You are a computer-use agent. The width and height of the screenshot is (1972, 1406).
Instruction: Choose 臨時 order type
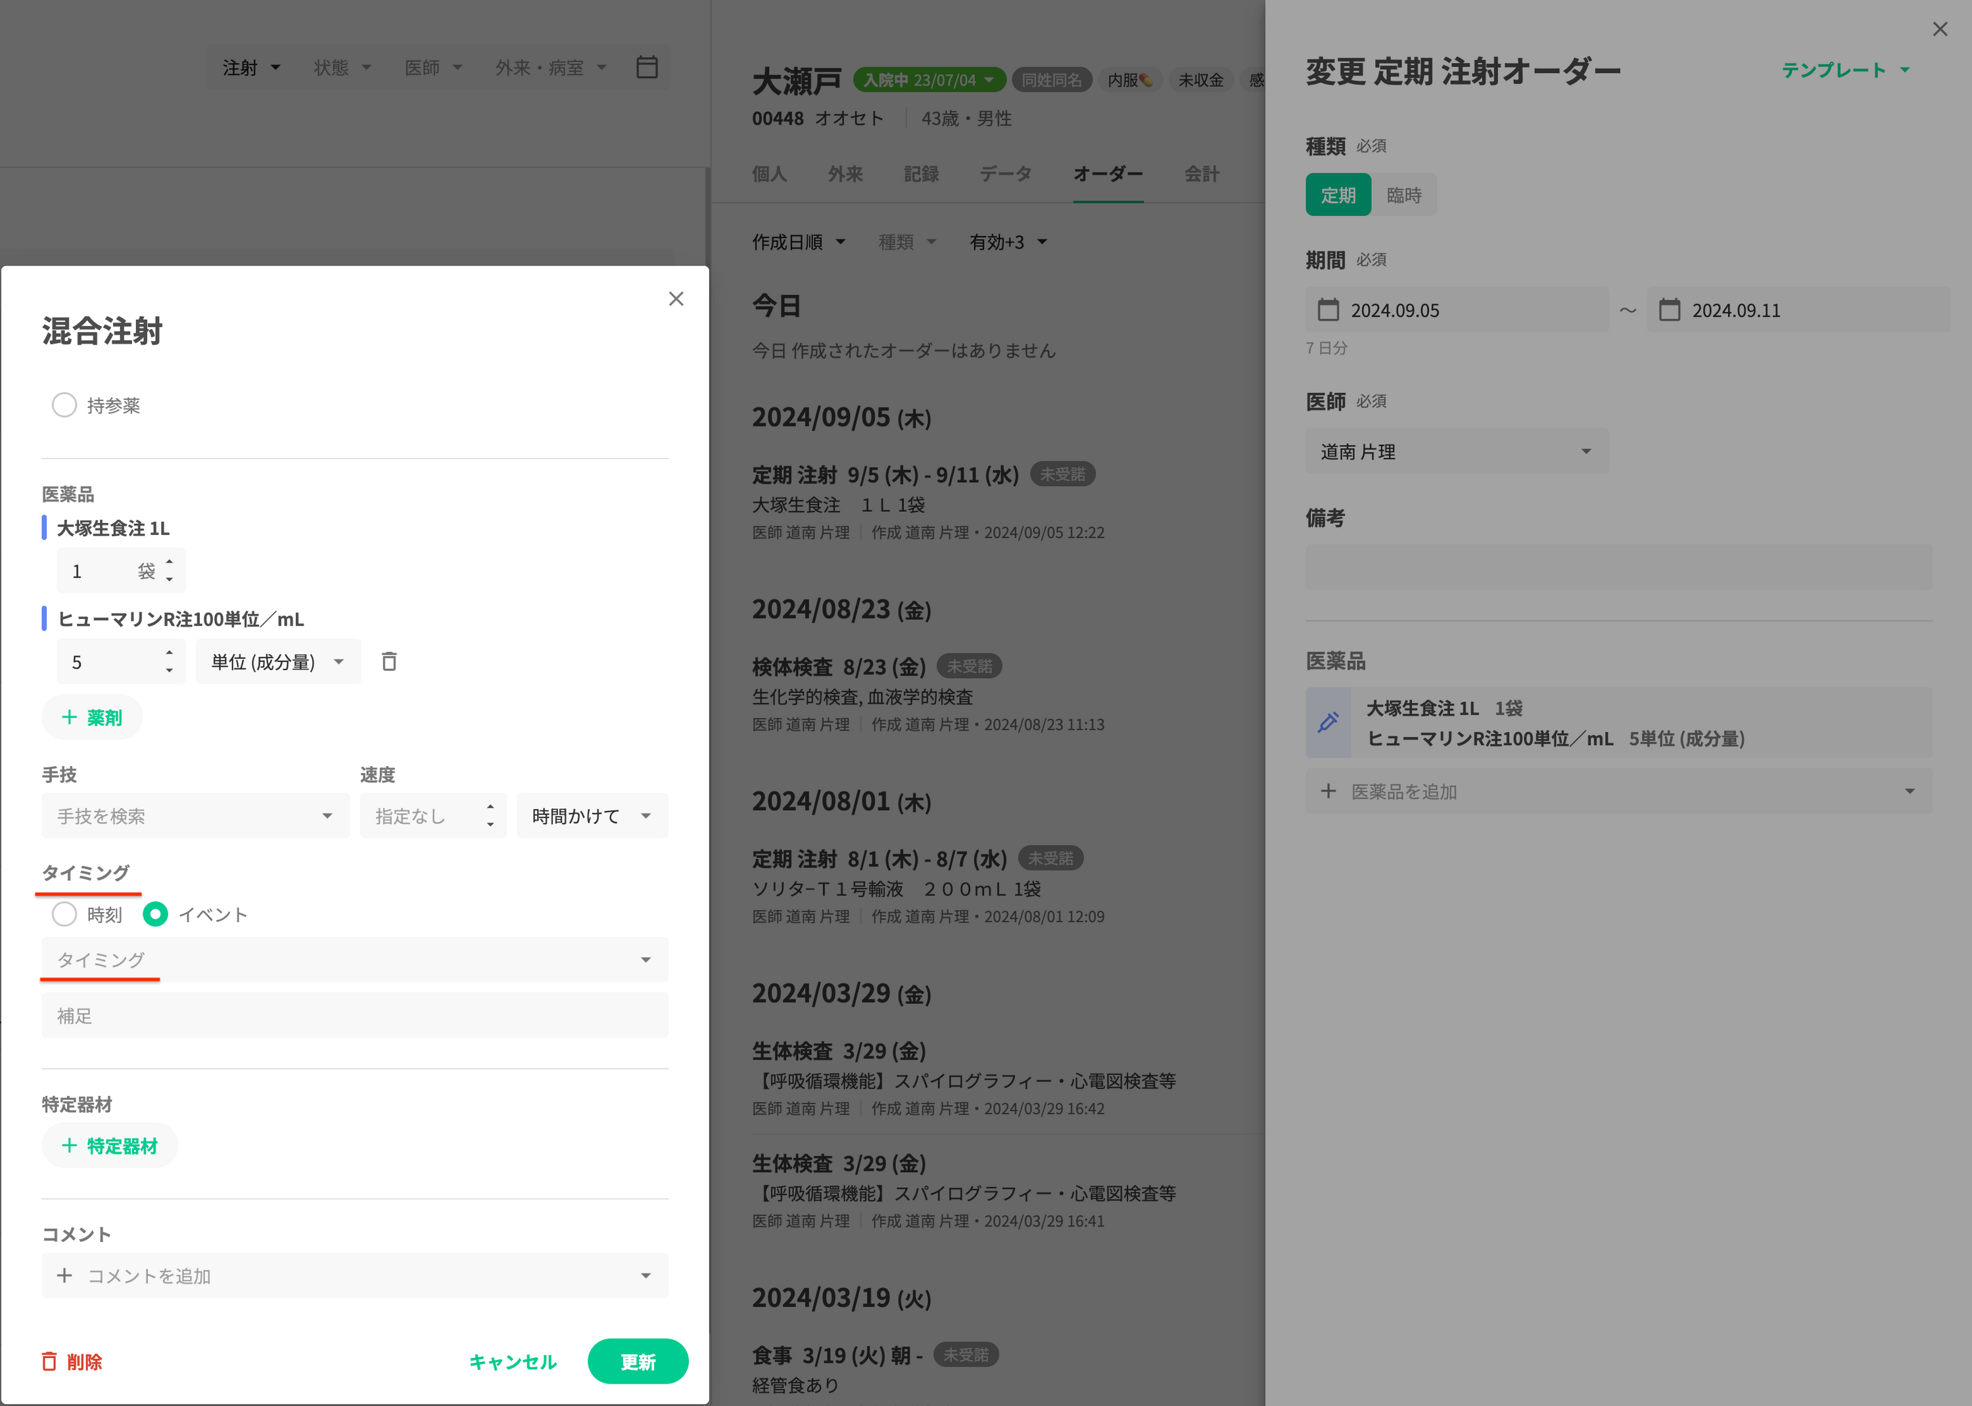tap(1404, 194)
